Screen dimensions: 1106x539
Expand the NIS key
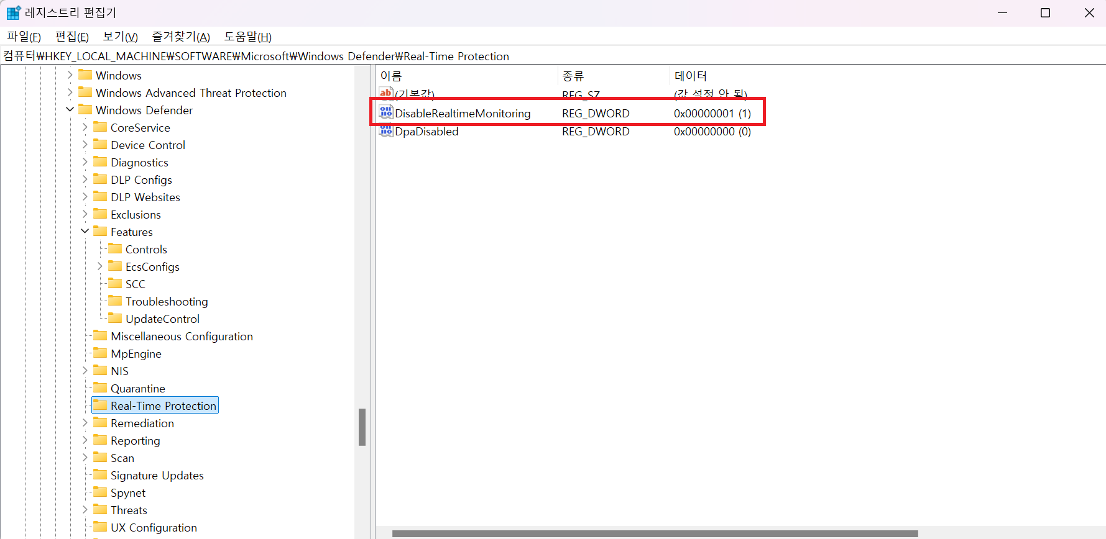tap(85, 370)
